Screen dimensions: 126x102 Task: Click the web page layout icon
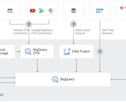10,11
